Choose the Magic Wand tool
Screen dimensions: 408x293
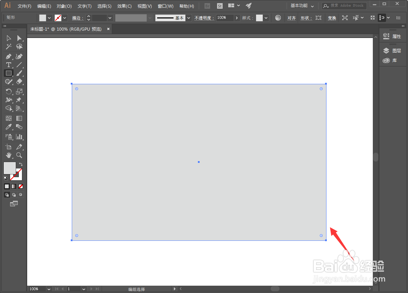[9, 47]
